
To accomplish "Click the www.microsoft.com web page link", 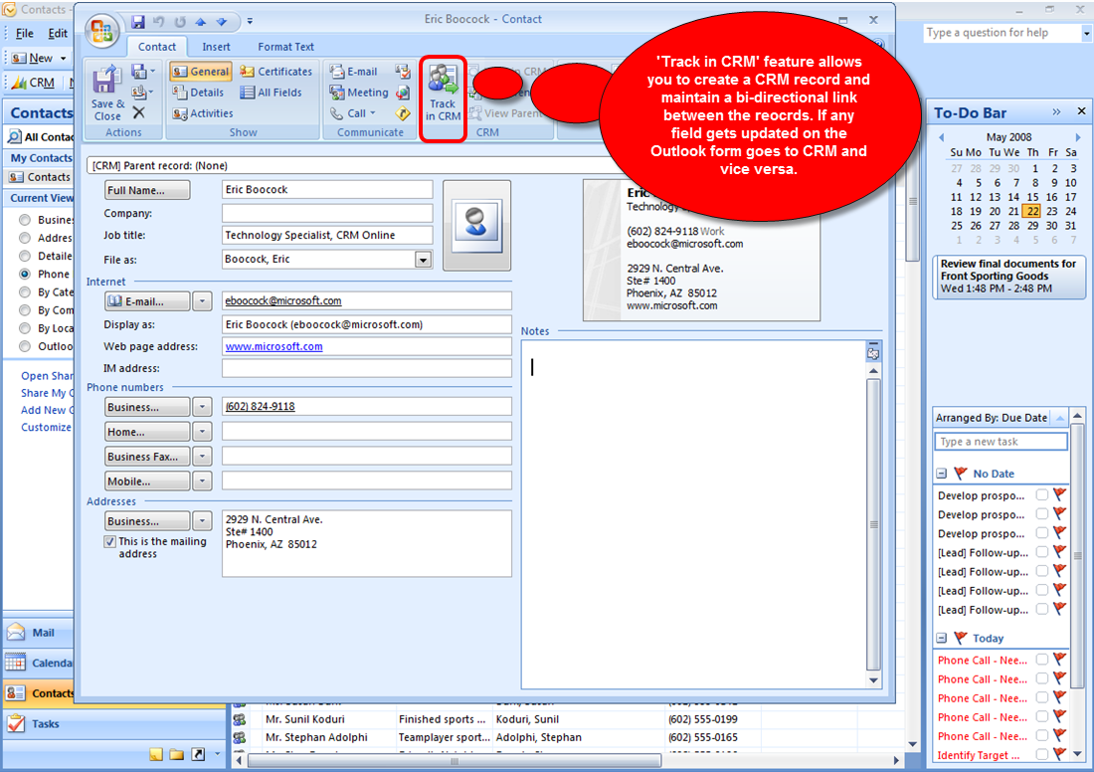I will tap(274, 346).
